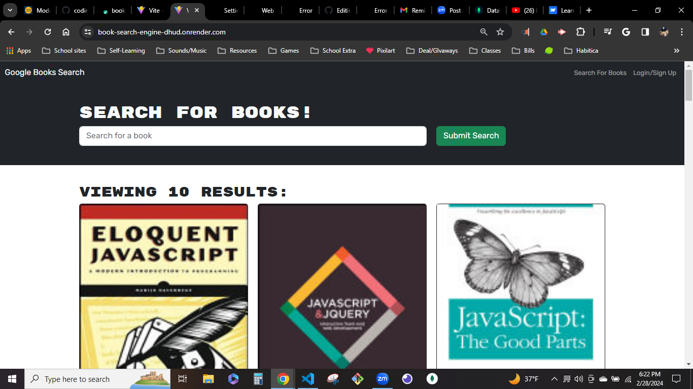The width and height of the screenshot is (693, 389).
Task: Open the Bills bookmark folder
Action: [x=523, y=51]
